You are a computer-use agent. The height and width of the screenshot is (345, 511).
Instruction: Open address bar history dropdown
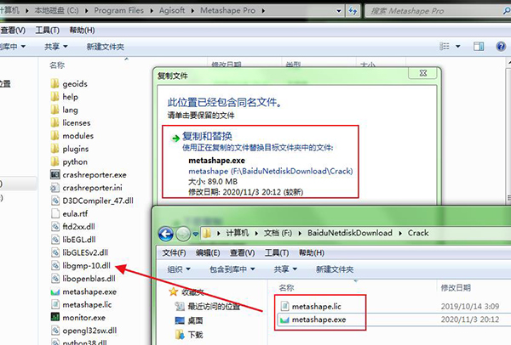(339, 11)
